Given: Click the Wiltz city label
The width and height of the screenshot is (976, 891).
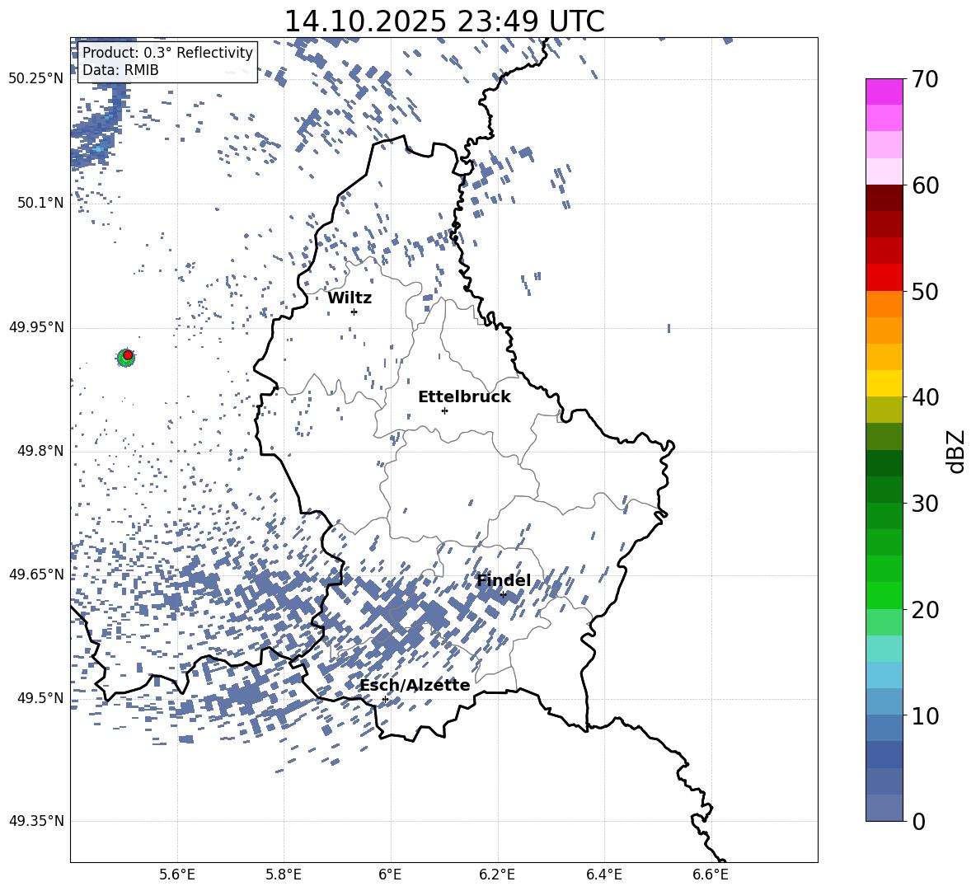Looking at the screenshot, I should [x=350, y=298].
